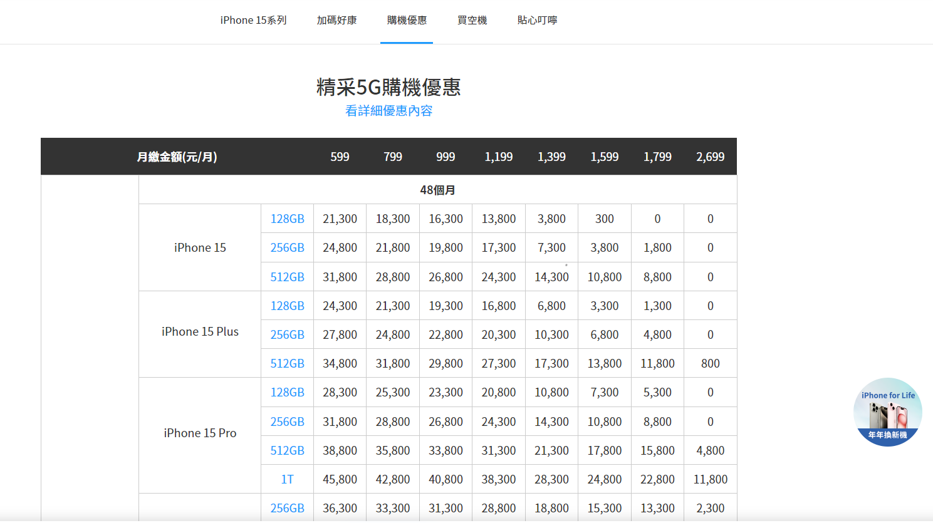Click iPhone 15 Pro 1T price 24,800
933x523 pixels.
coord(605,479)
